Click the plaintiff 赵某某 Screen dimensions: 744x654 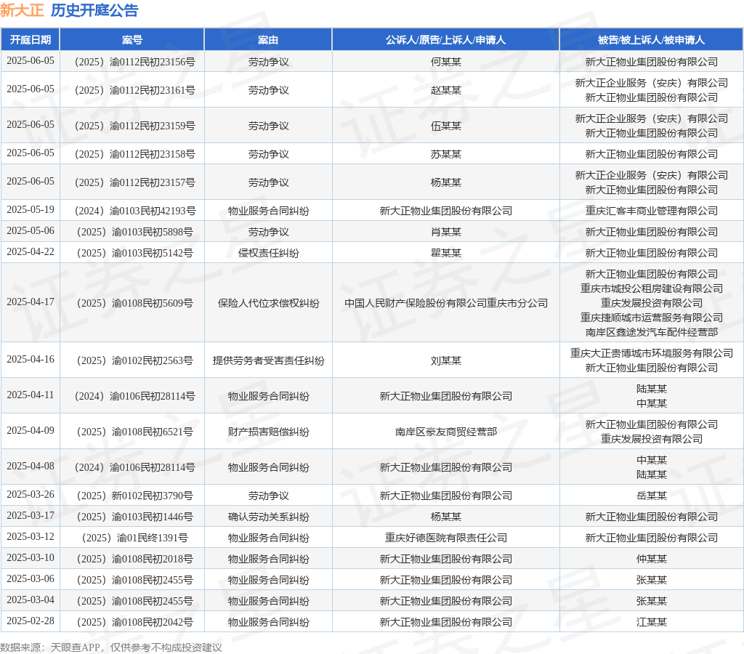445,90
